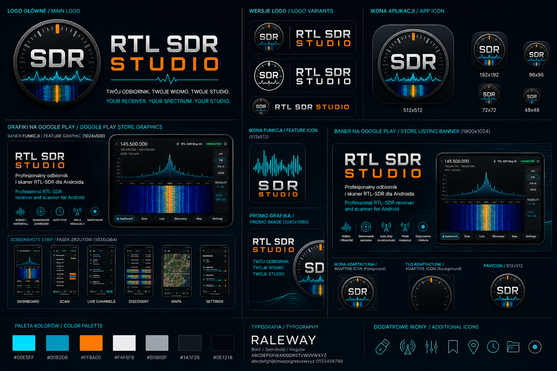Select WFM mode in feature graphic mockup
This screenshot has width=557, height=371.
pos(221,173)
